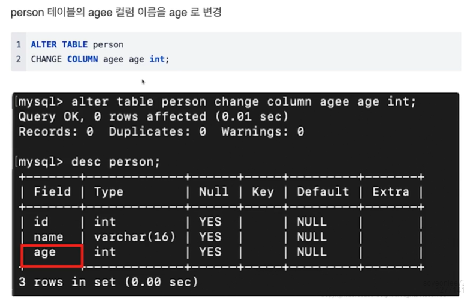
Task: Click the Field column header in terminal
Action: (x=52, y=192)
